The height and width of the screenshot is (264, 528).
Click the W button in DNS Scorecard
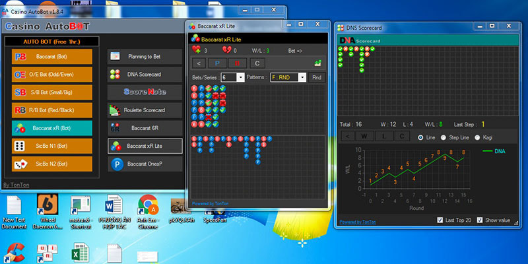point(365,136)
